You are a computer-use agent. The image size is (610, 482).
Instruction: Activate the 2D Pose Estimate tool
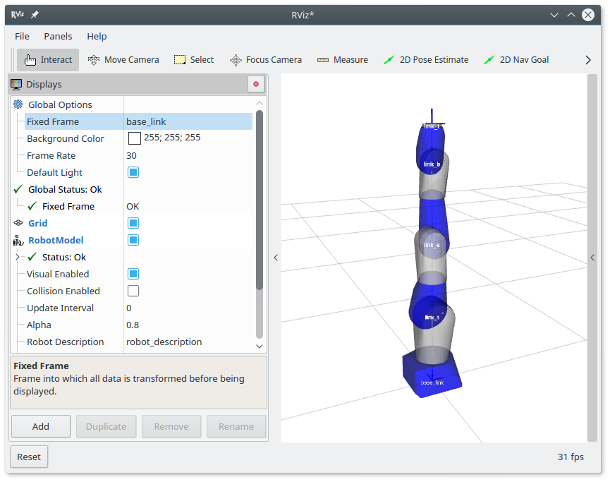(426, 60)
